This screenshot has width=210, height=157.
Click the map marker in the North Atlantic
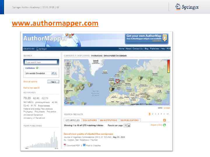[89, 85]
